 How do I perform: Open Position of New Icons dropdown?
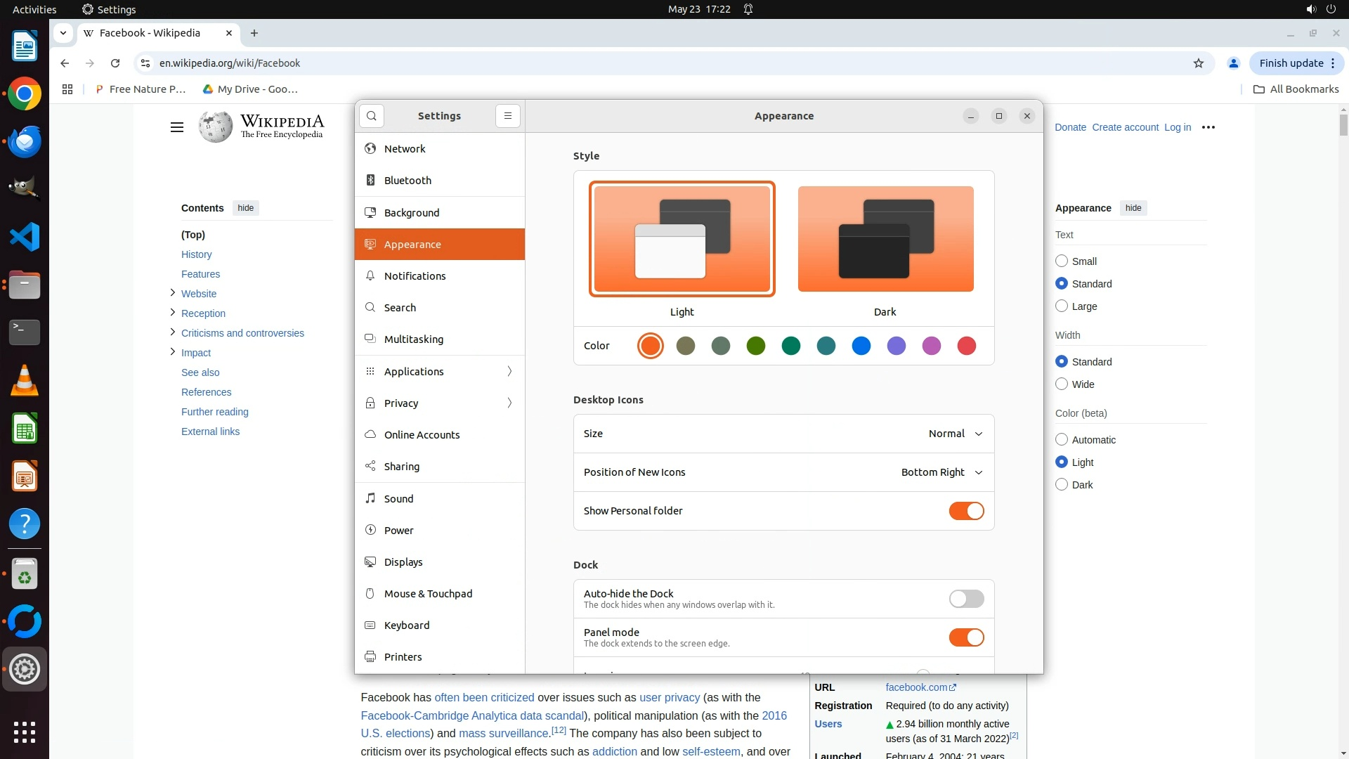pyautogui.click(x=941, y=472)
